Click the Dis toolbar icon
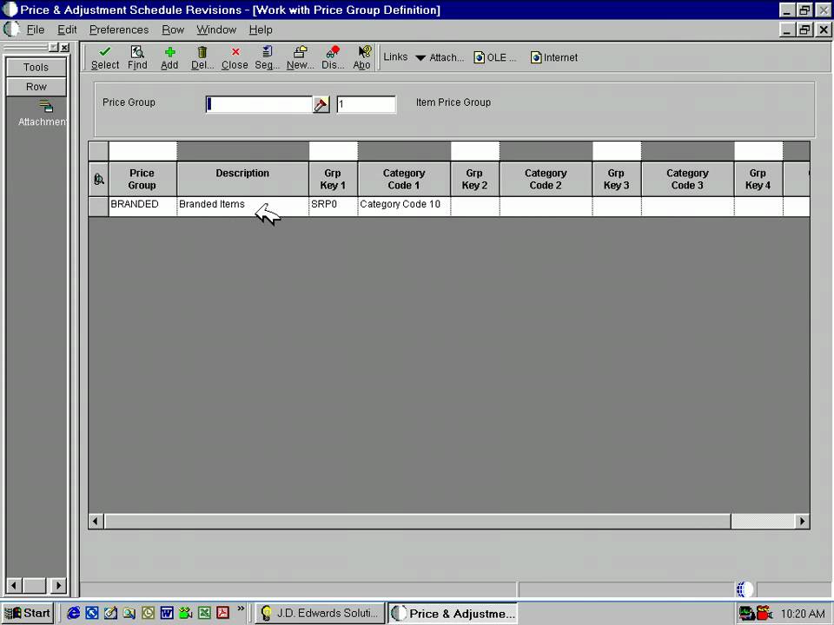 [333, 57]
